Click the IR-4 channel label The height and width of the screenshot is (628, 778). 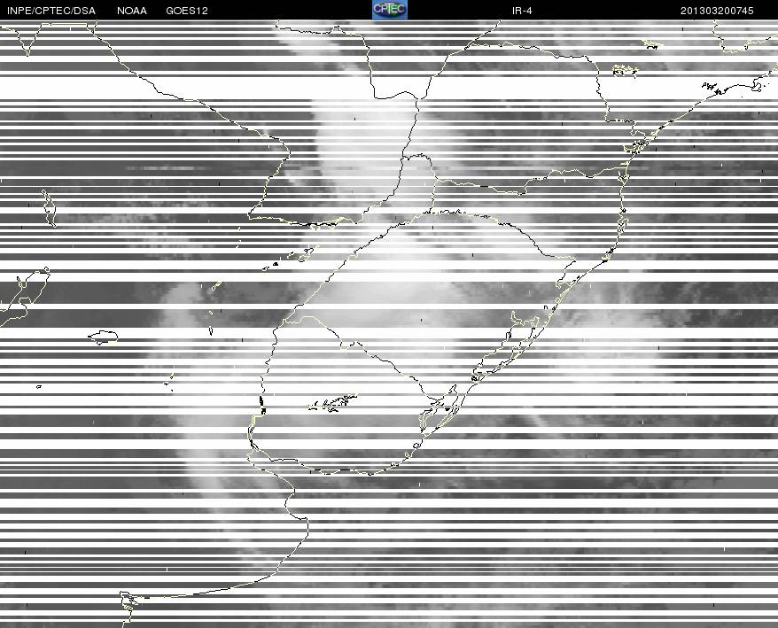pyautogui.click(x=522, y=11)
